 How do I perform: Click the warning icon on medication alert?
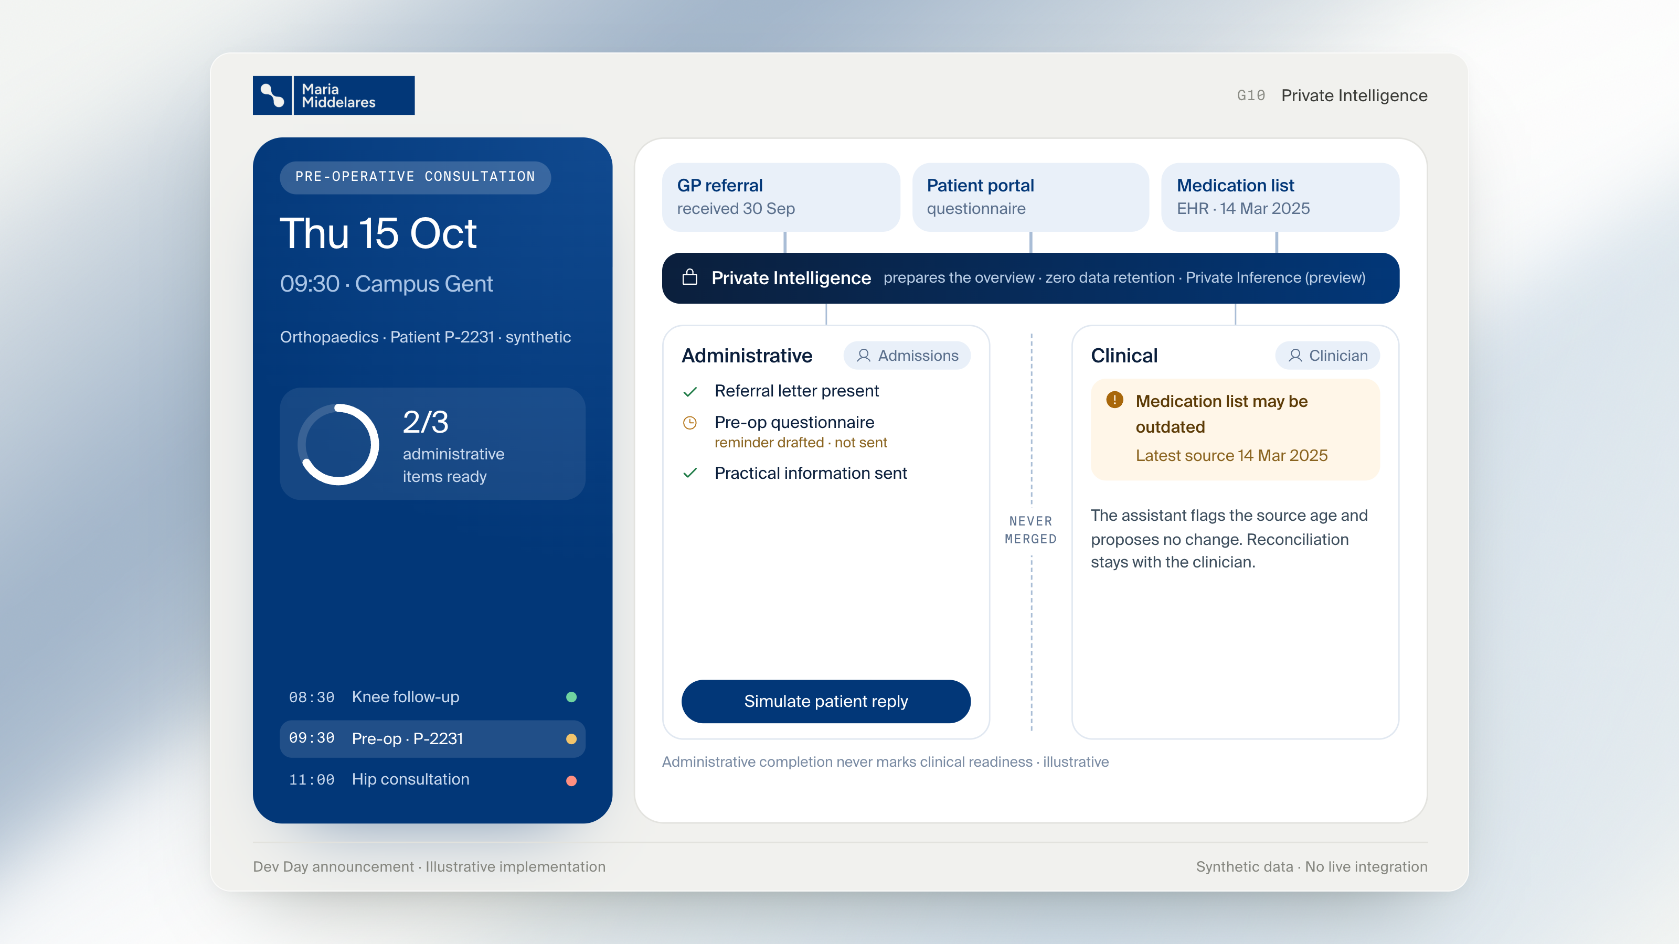pyautogui.click(x=1114, y=400)
